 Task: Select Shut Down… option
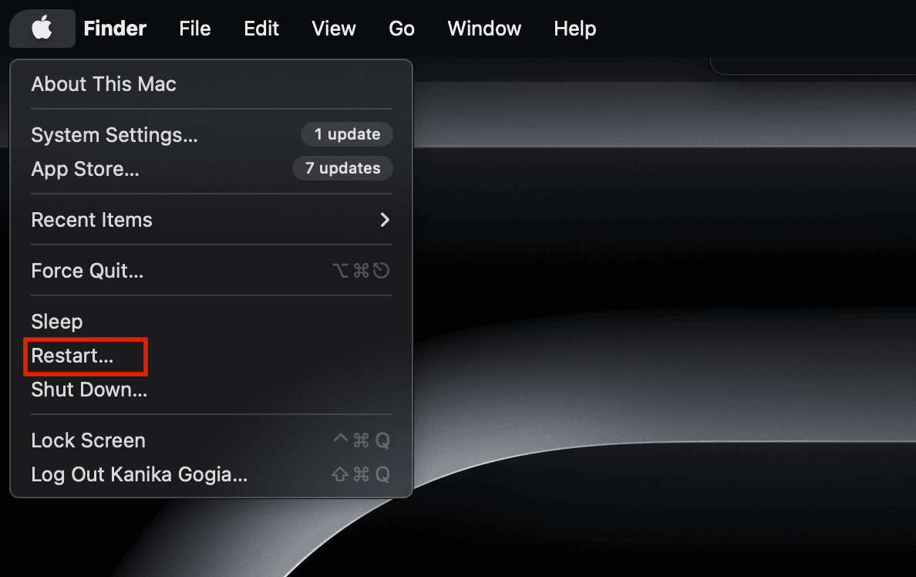click(x=89, y=390)
